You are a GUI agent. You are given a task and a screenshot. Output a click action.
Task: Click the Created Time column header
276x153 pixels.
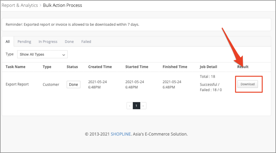pos(100,67)
